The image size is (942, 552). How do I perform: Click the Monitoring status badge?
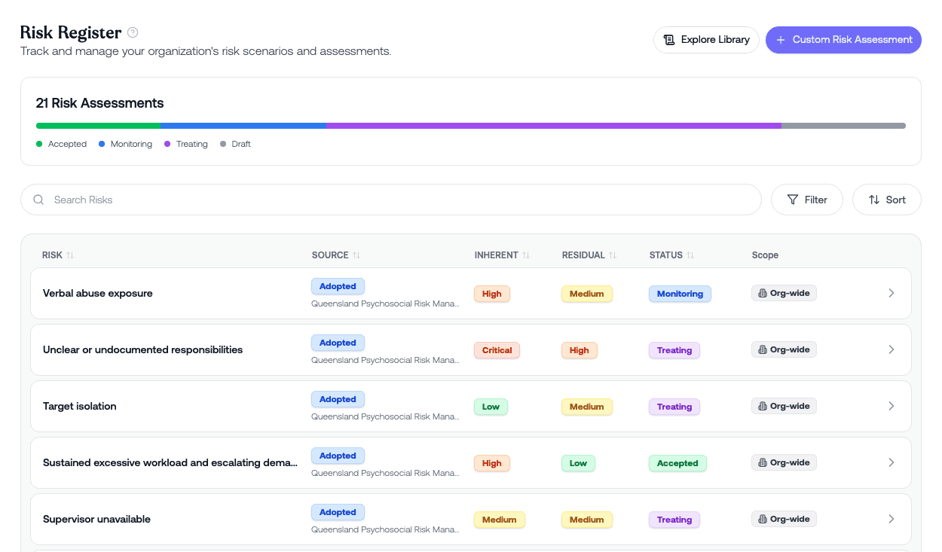[680, 294]
